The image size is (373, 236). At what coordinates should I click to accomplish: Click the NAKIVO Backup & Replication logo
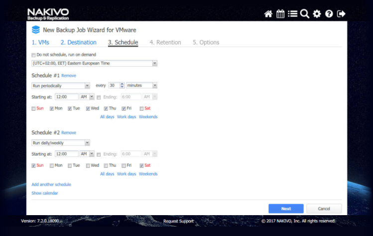[x=48, y=14]
